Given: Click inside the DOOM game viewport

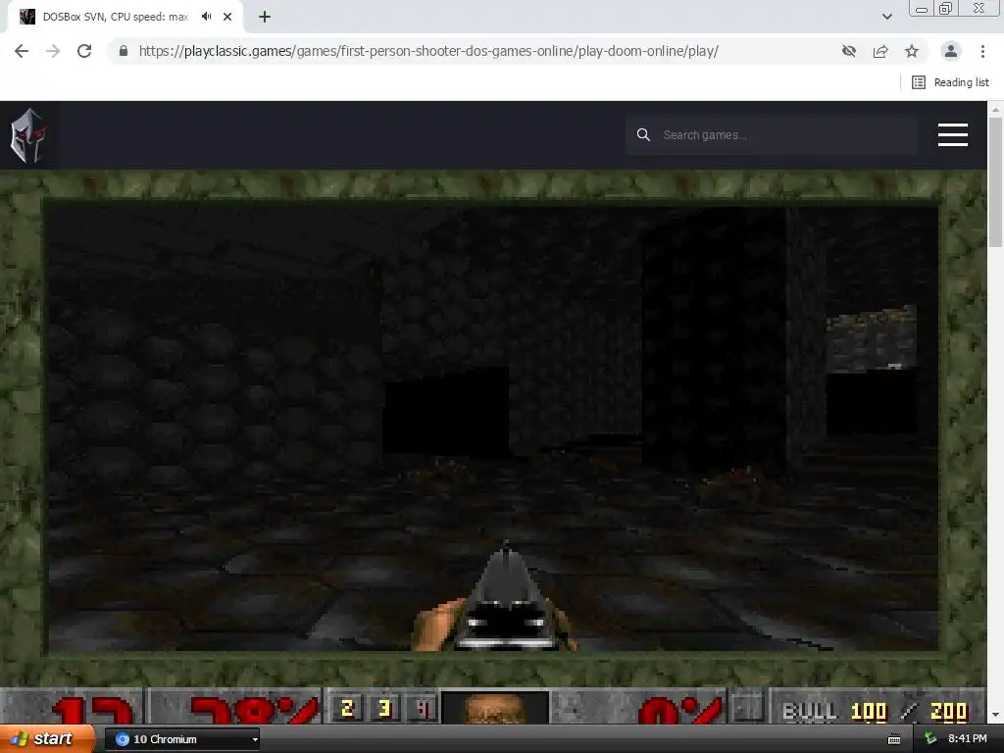Looking at the screenshot, I should coord(493,427).
